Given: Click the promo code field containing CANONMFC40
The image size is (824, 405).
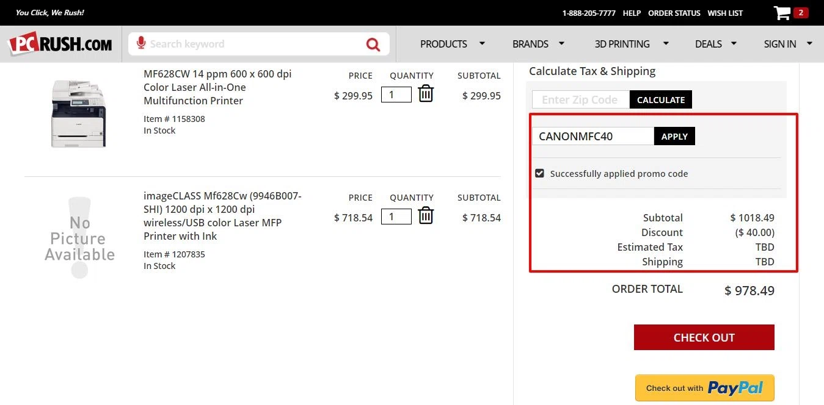Looking at the screenshot, I should [593, 136].
